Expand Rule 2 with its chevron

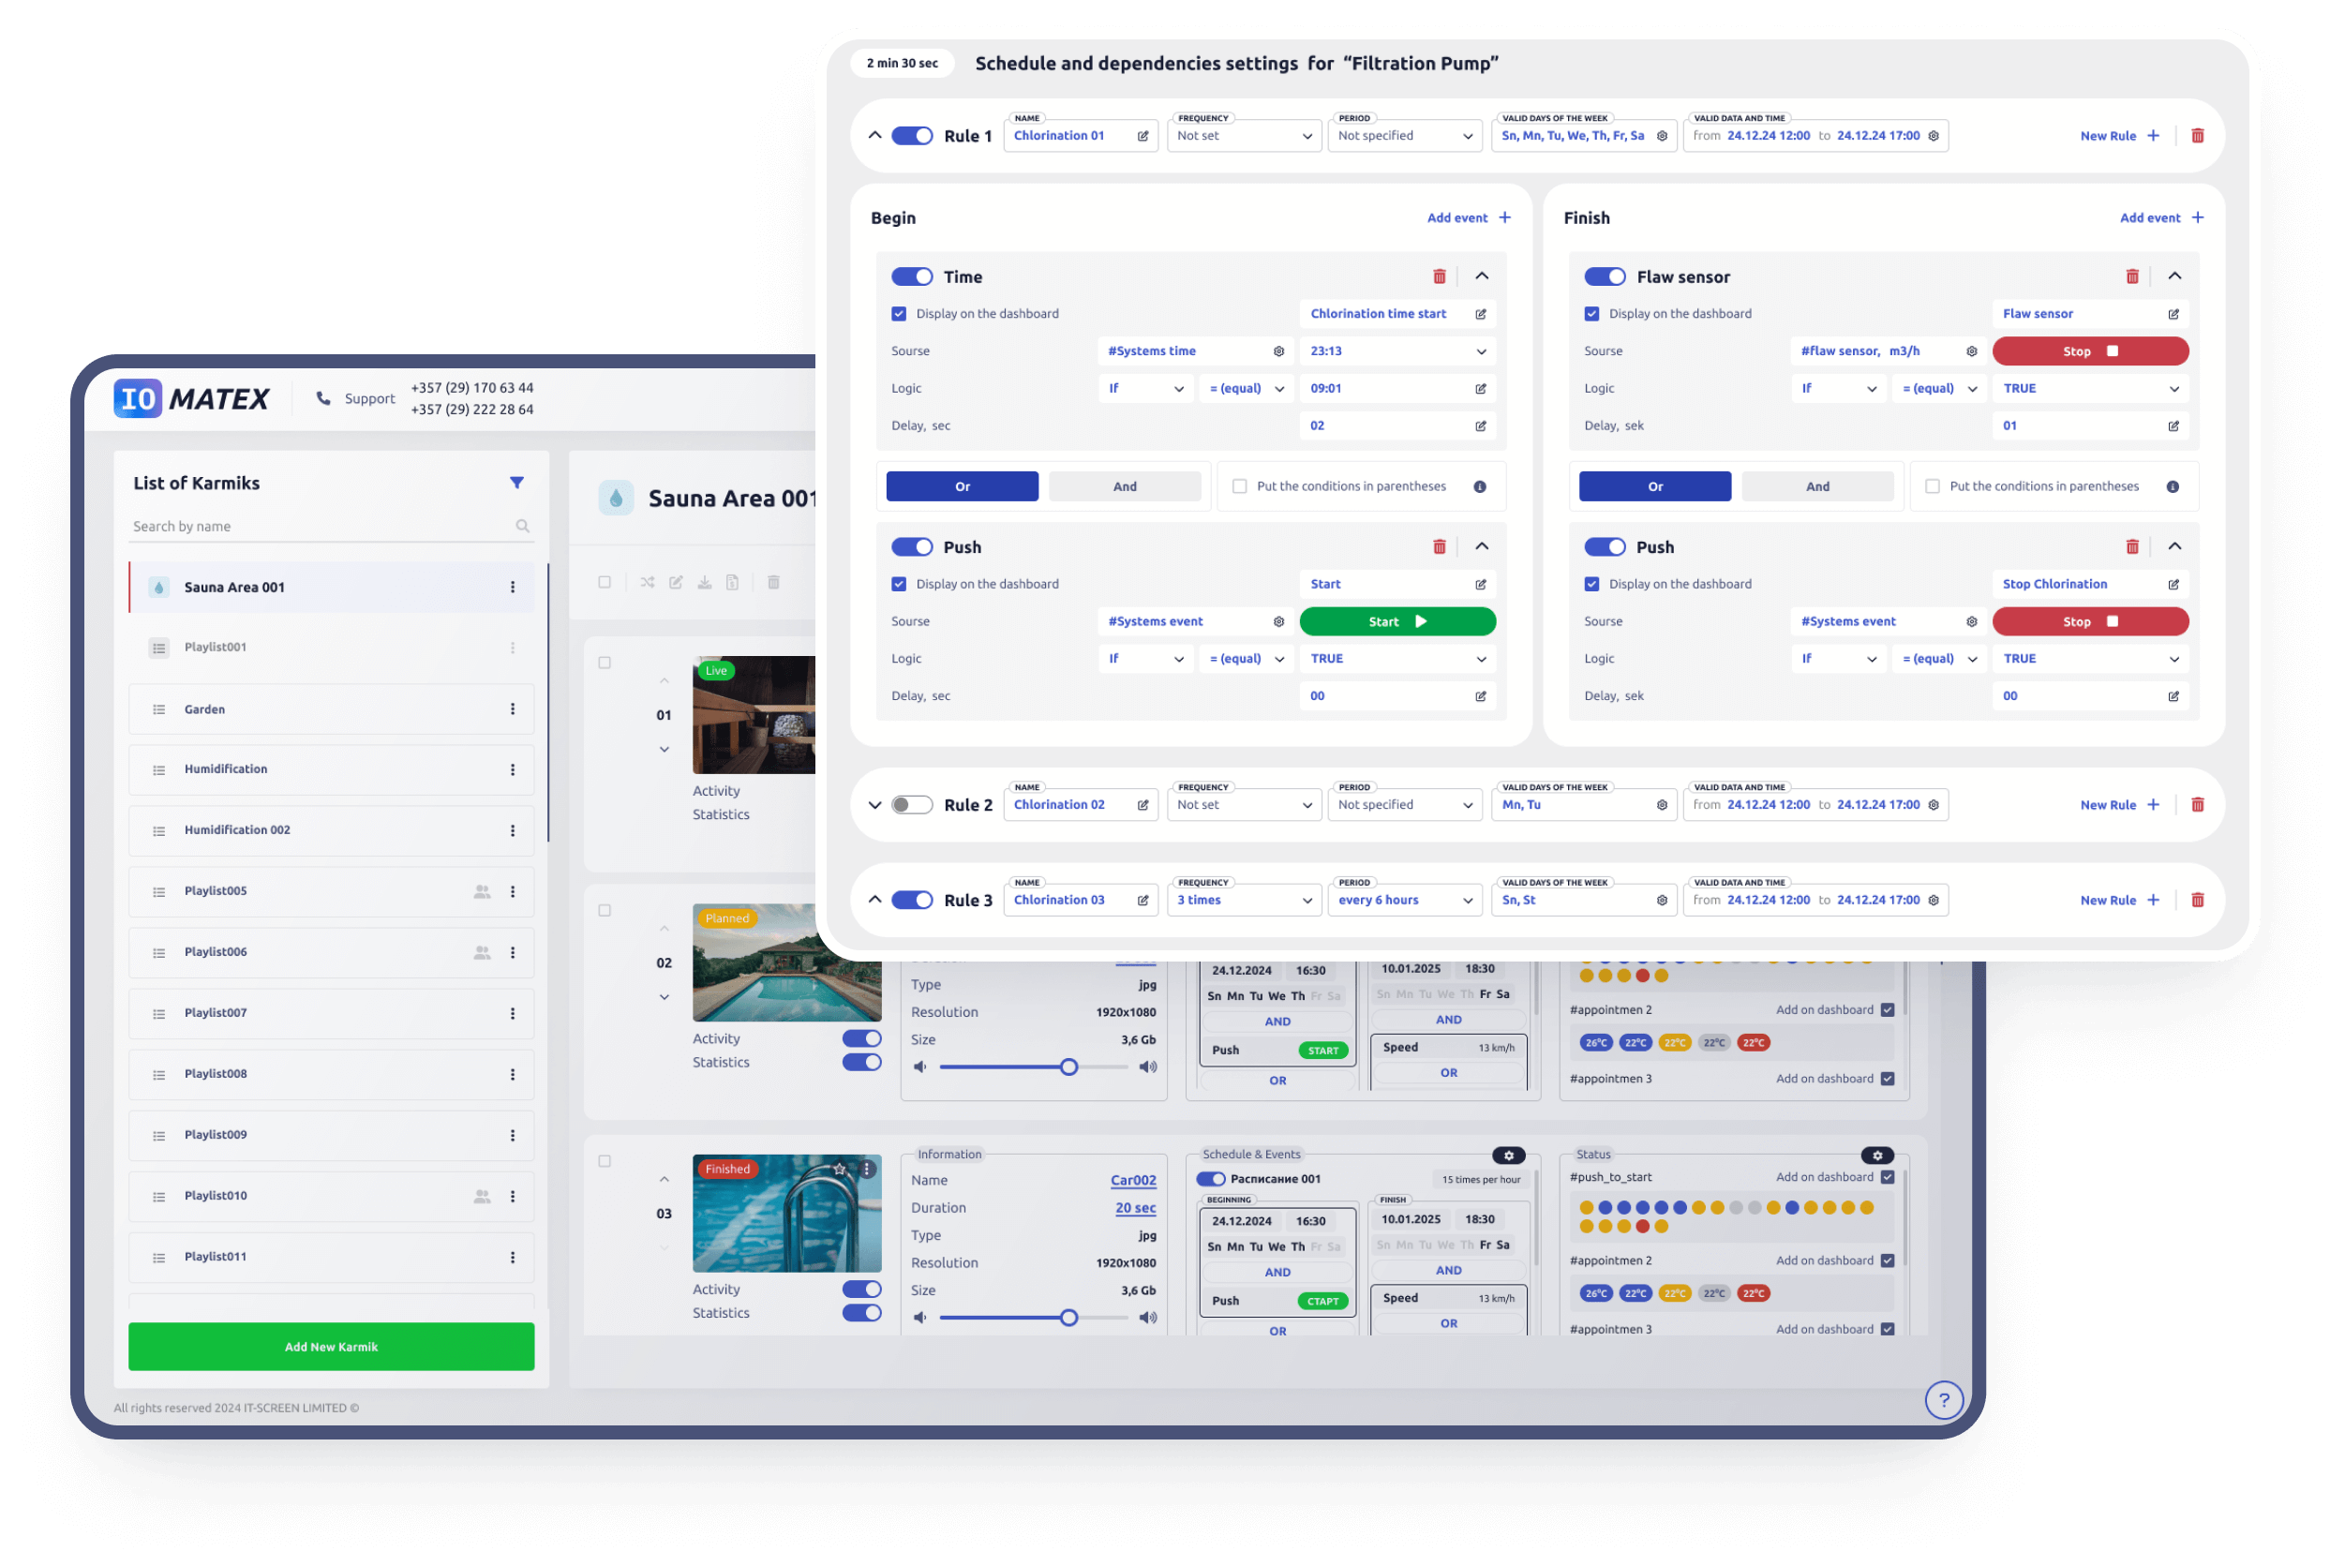pyautogui.click(x=874, y=805)
